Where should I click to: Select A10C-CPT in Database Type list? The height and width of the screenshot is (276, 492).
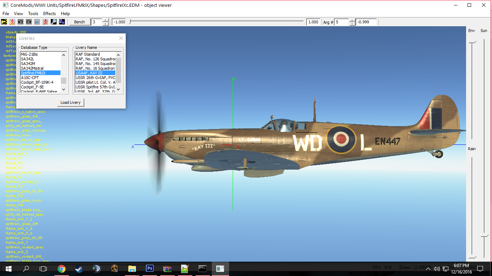30,78
